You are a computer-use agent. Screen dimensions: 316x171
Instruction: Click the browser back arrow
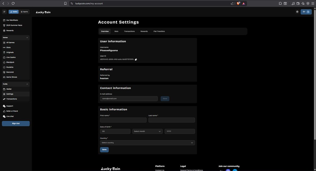click(3, 3)
